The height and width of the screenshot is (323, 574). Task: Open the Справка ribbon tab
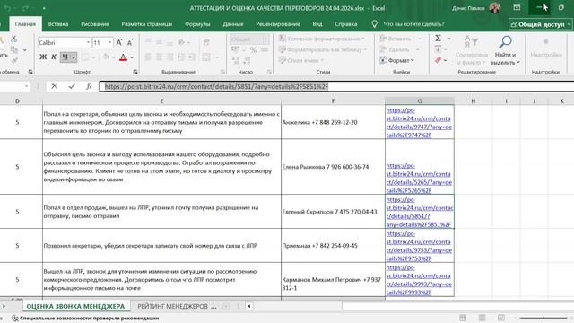[x=346, y=24]
